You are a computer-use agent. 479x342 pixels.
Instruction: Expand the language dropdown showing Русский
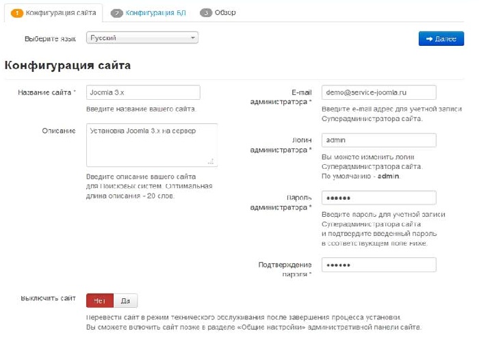pos(142,38)
